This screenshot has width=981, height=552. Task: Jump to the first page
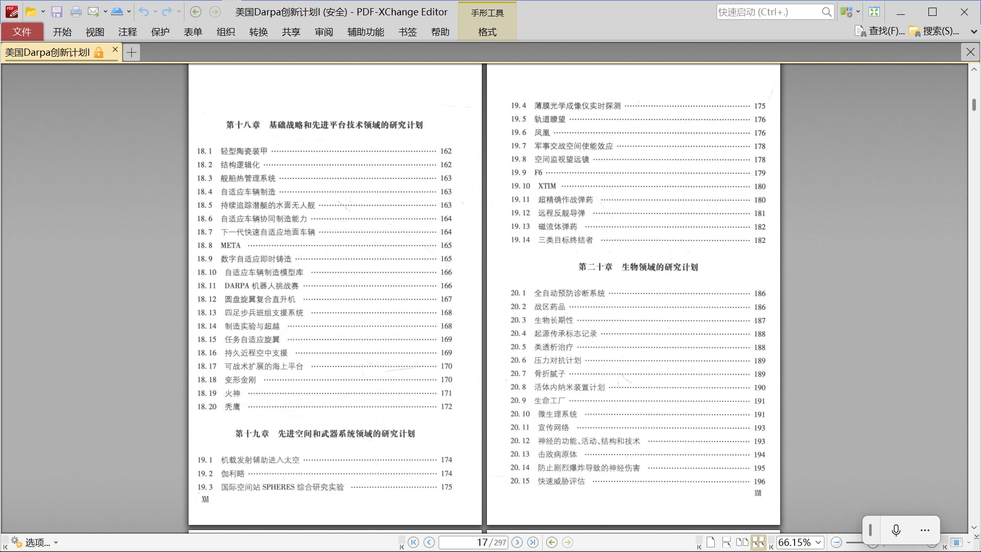point(413,542)
